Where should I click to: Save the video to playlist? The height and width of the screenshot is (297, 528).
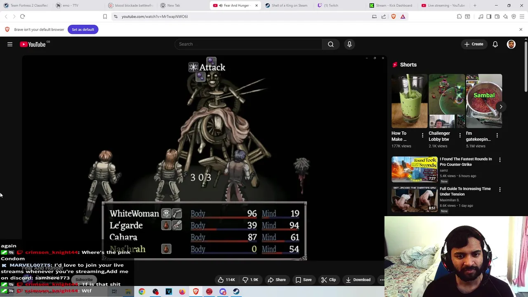point(303,280)
